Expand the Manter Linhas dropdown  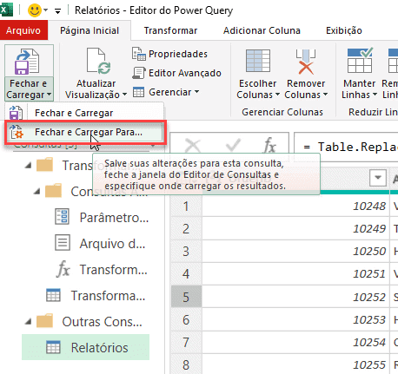coord(375,95)
